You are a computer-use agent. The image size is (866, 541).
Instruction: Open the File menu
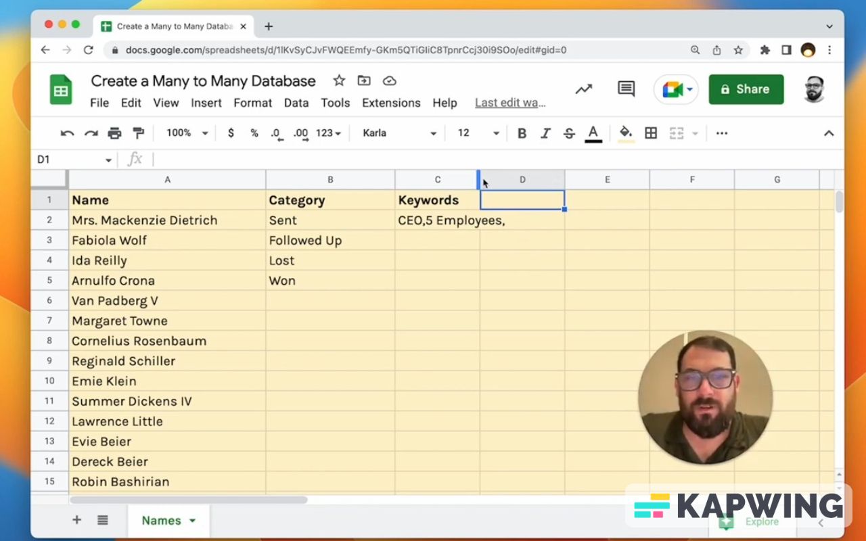99,103
